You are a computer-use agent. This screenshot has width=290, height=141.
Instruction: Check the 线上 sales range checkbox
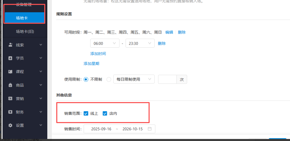[x=86, y=113]
